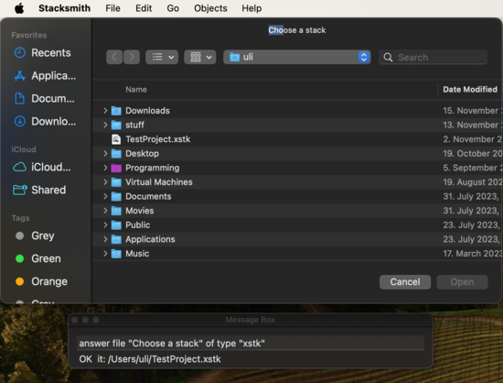Click the back navigation arrow
503x383 pixels.
(x=114, y=57)
